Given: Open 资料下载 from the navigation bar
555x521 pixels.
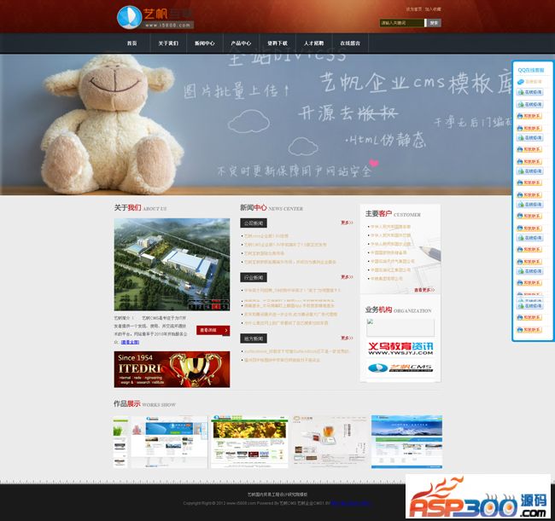Looking at the screenshot, I should click(277, 43).
